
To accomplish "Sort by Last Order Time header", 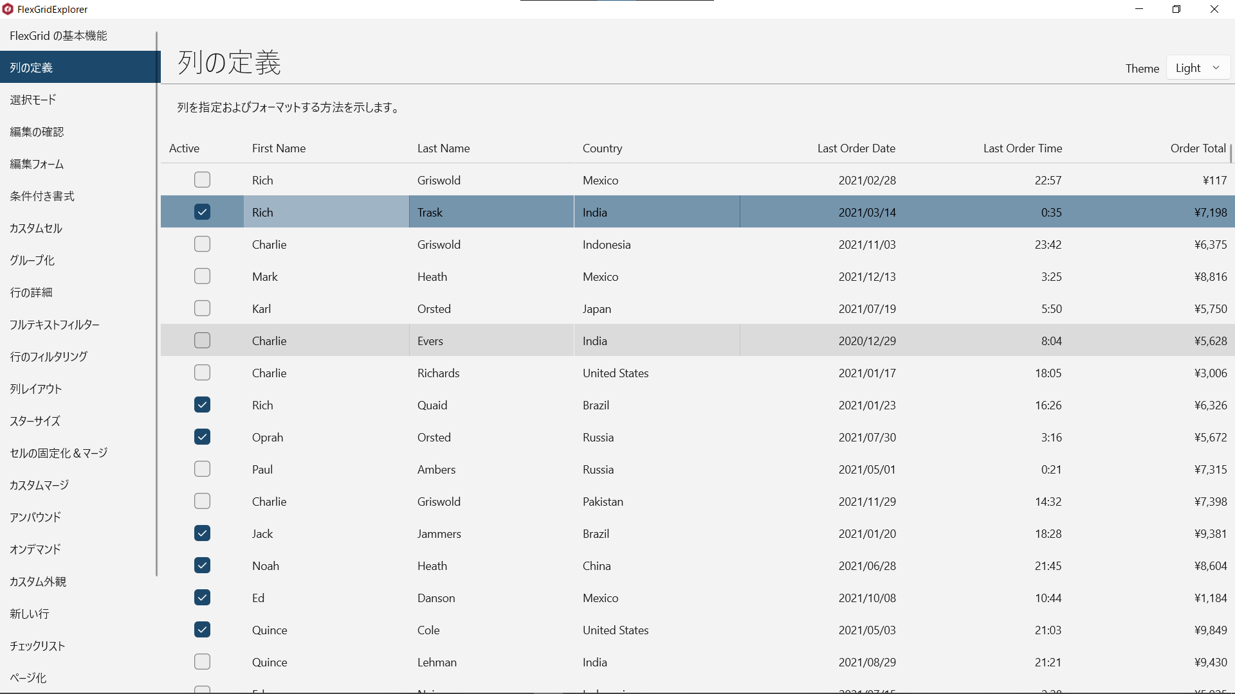I will (987, 148).
